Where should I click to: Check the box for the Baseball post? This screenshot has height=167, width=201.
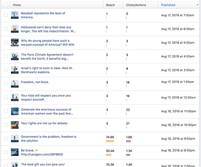6,15
